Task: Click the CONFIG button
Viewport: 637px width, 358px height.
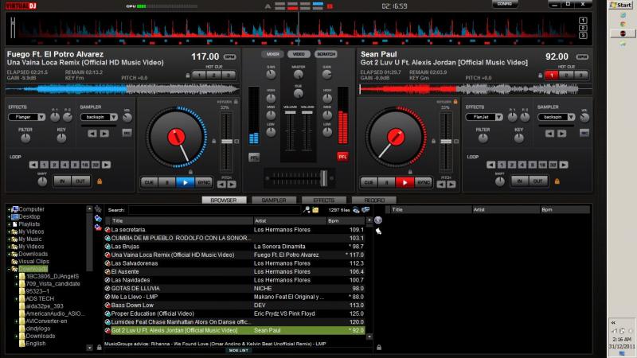Action: tap(505, 5)
